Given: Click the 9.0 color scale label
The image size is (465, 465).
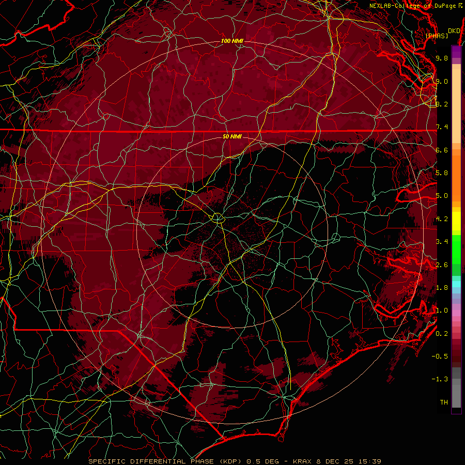Looking at the screenshot, I should click(442, 81).
